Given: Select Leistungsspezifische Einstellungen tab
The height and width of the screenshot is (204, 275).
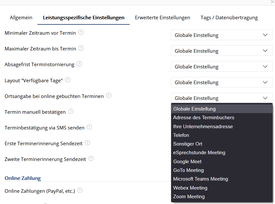Looking at the screenshot, I should pos(84,18).
